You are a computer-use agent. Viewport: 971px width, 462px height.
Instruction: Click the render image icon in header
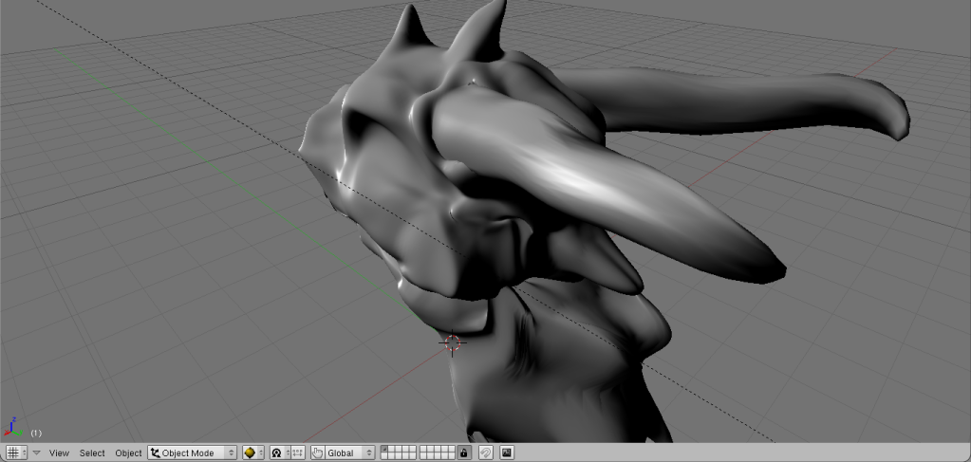pyautogui.click(x=507, y=453)
